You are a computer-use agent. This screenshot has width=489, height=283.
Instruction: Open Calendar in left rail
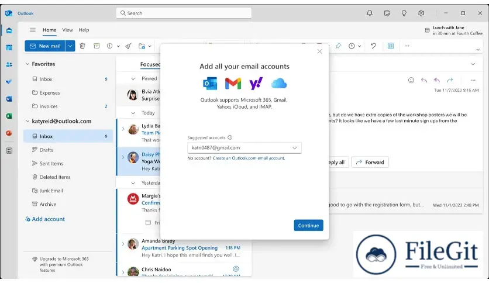click(x=9, y=47)
